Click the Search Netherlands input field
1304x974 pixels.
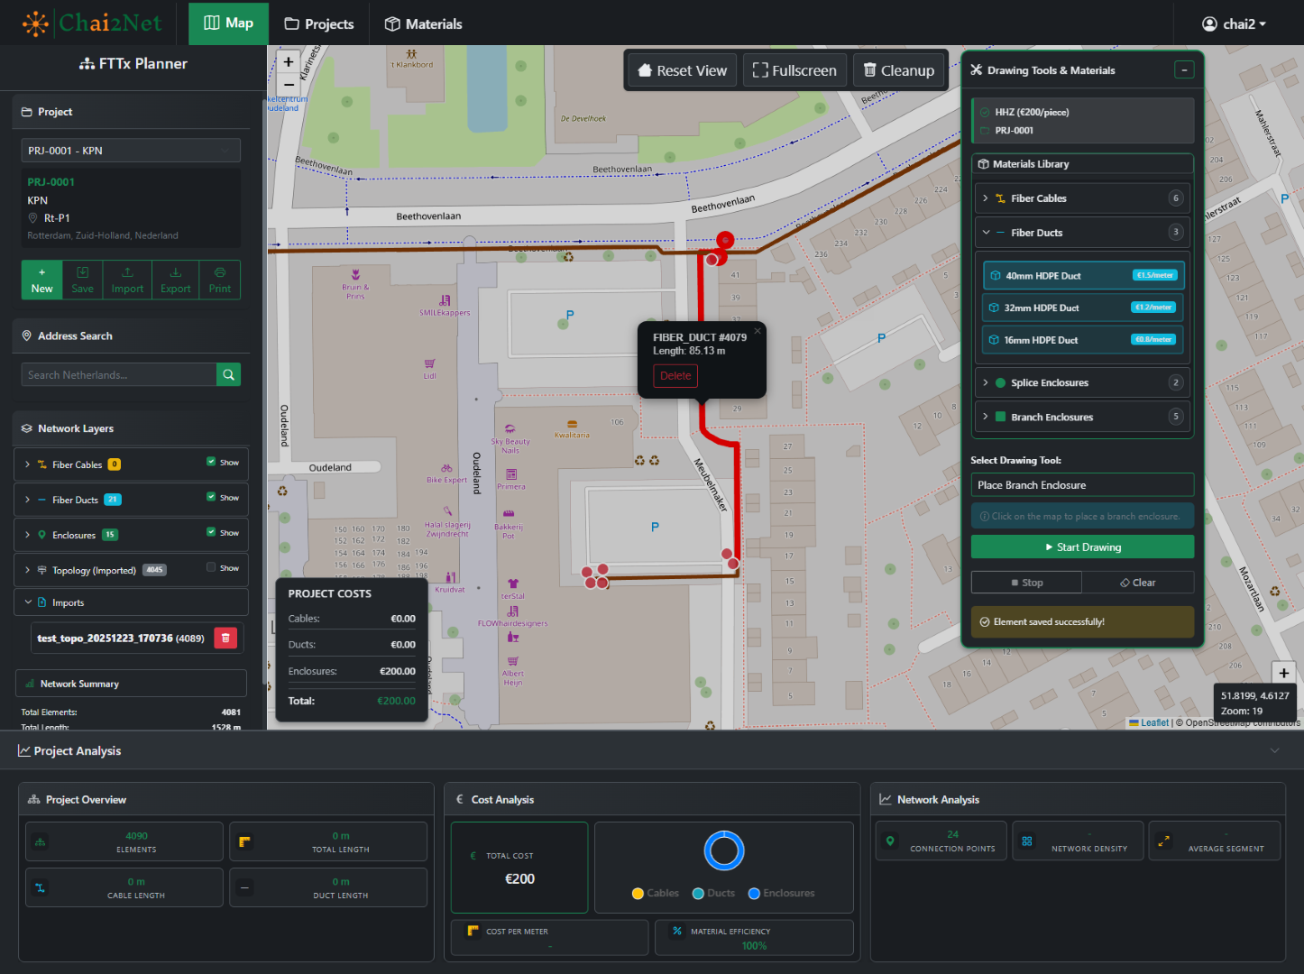(118, 375)
